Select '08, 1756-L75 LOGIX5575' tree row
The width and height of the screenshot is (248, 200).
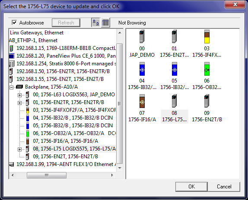(74, 149)
